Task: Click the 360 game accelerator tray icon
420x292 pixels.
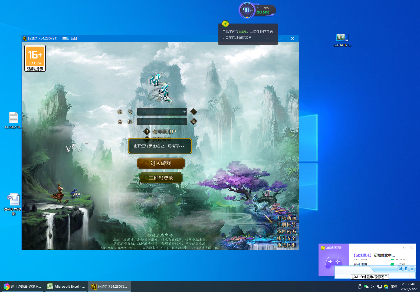Action: 386,287
